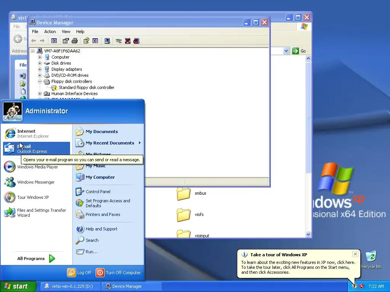Click the Take a tour of Windows XP balloon

pos(299,263)
